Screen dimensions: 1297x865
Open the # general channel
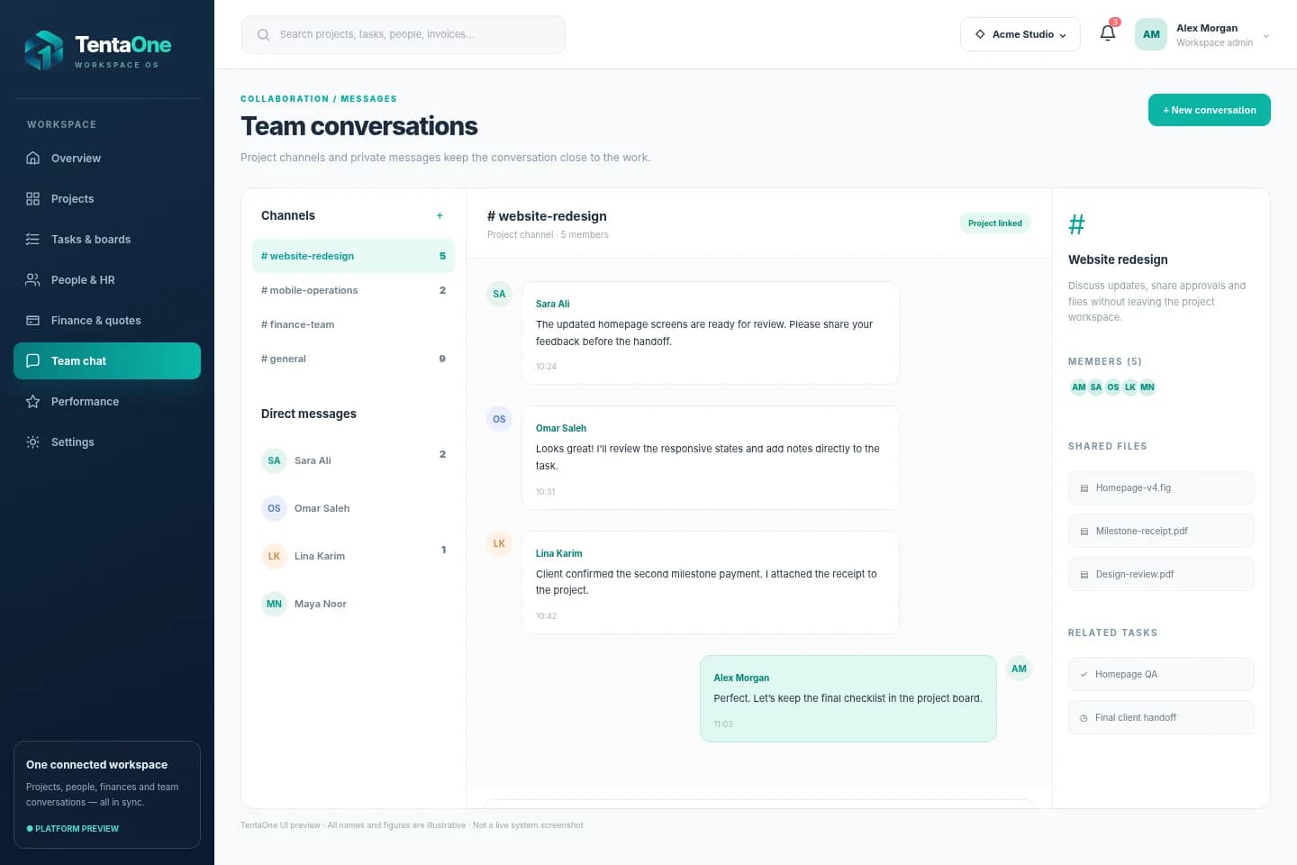tap(353, 359)
